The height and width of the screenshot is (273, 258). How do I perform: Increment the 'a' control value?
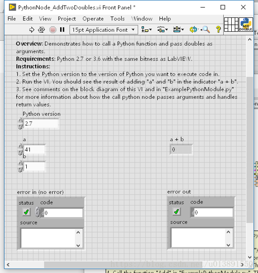(x=20, y=146)
